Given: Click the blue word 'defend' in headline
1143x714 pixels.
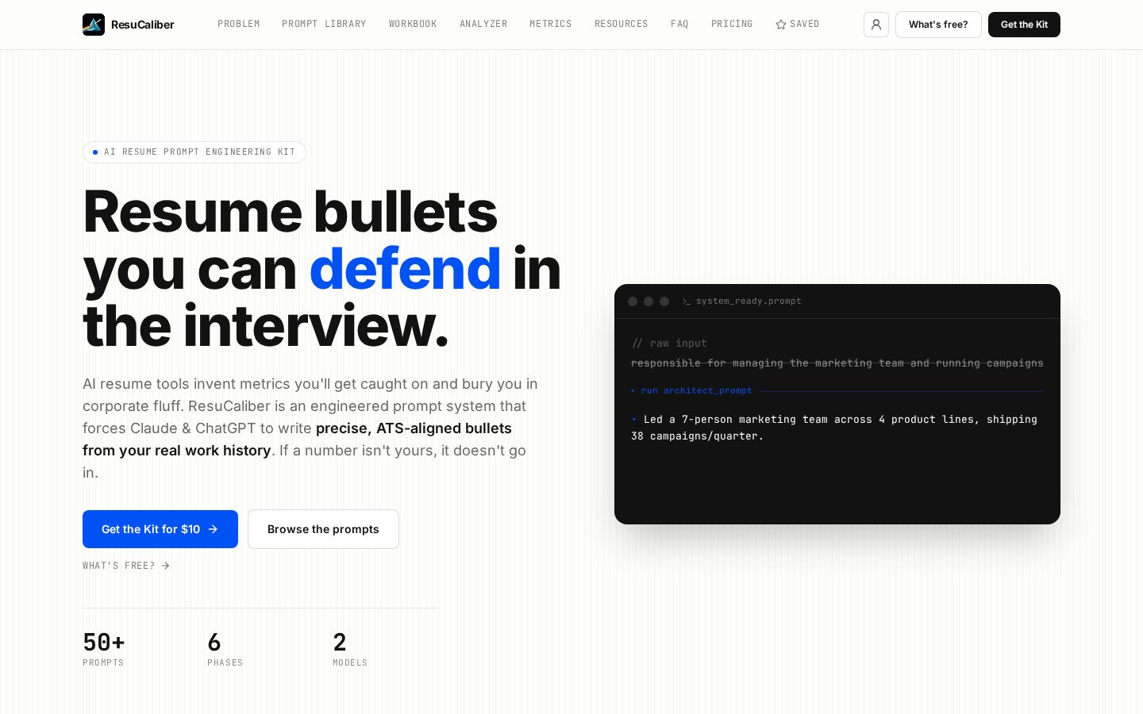Looking at the screenshot, I should (x=405, y=269).
